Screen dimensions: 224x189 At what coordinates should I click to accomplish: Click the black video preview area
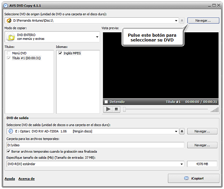[161, 65]
